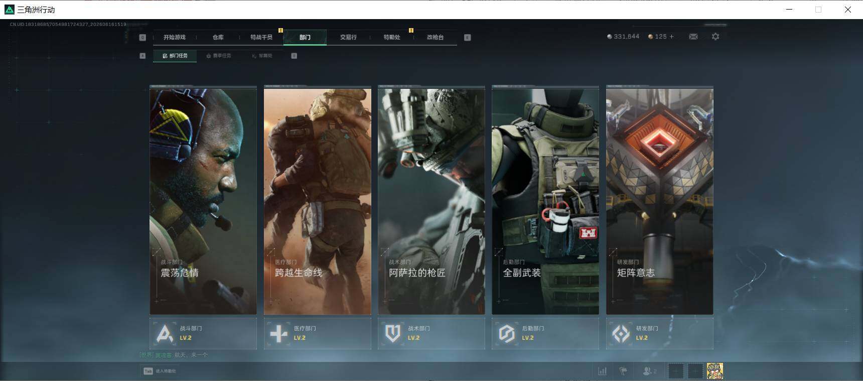The height and width of the screenshot is (381, 863).
Task: Click the 战术部门 shield icon
Action: coord(392,333)
